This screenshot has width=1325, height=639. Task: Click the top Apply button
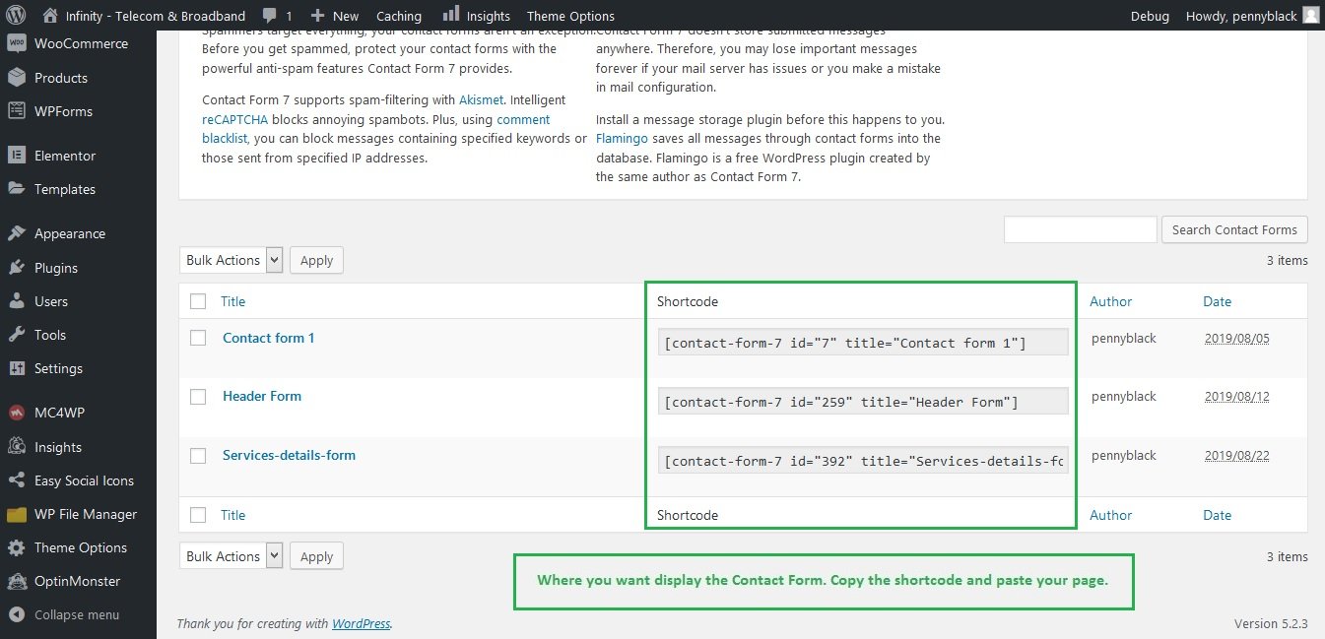click(x=316, y=260)
